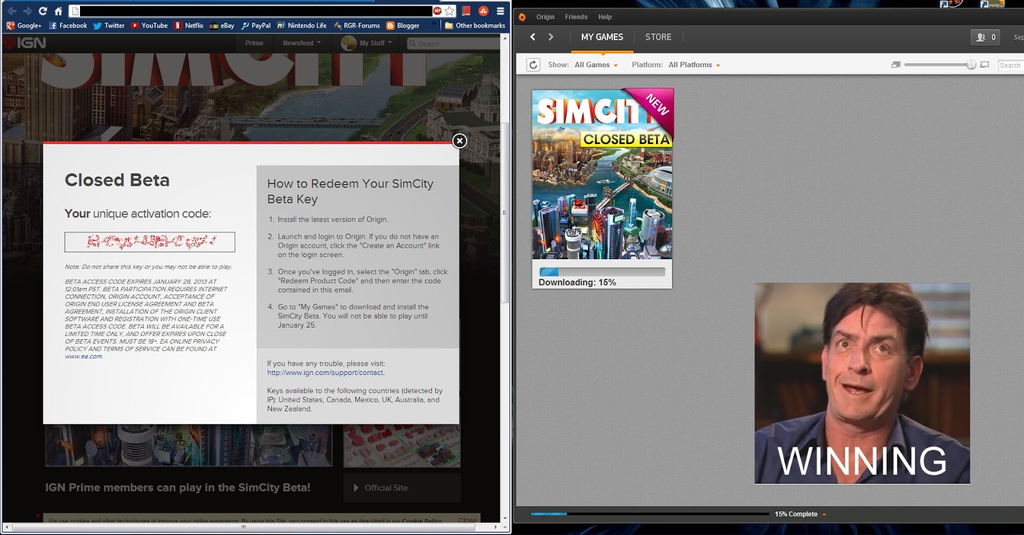Image resolution: width=1024 pixels, height=535 pixels.
Task: Open the Origin menu
Action: (x=545, y=17)
